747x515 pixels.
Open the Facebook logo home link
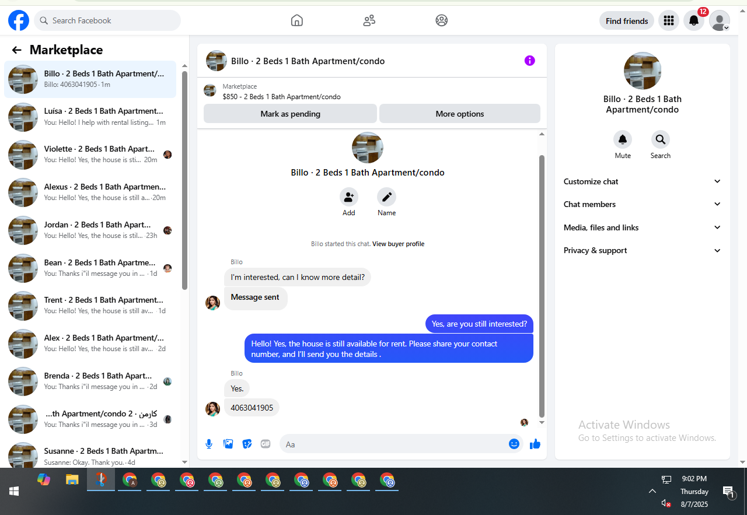pos(19,21)
